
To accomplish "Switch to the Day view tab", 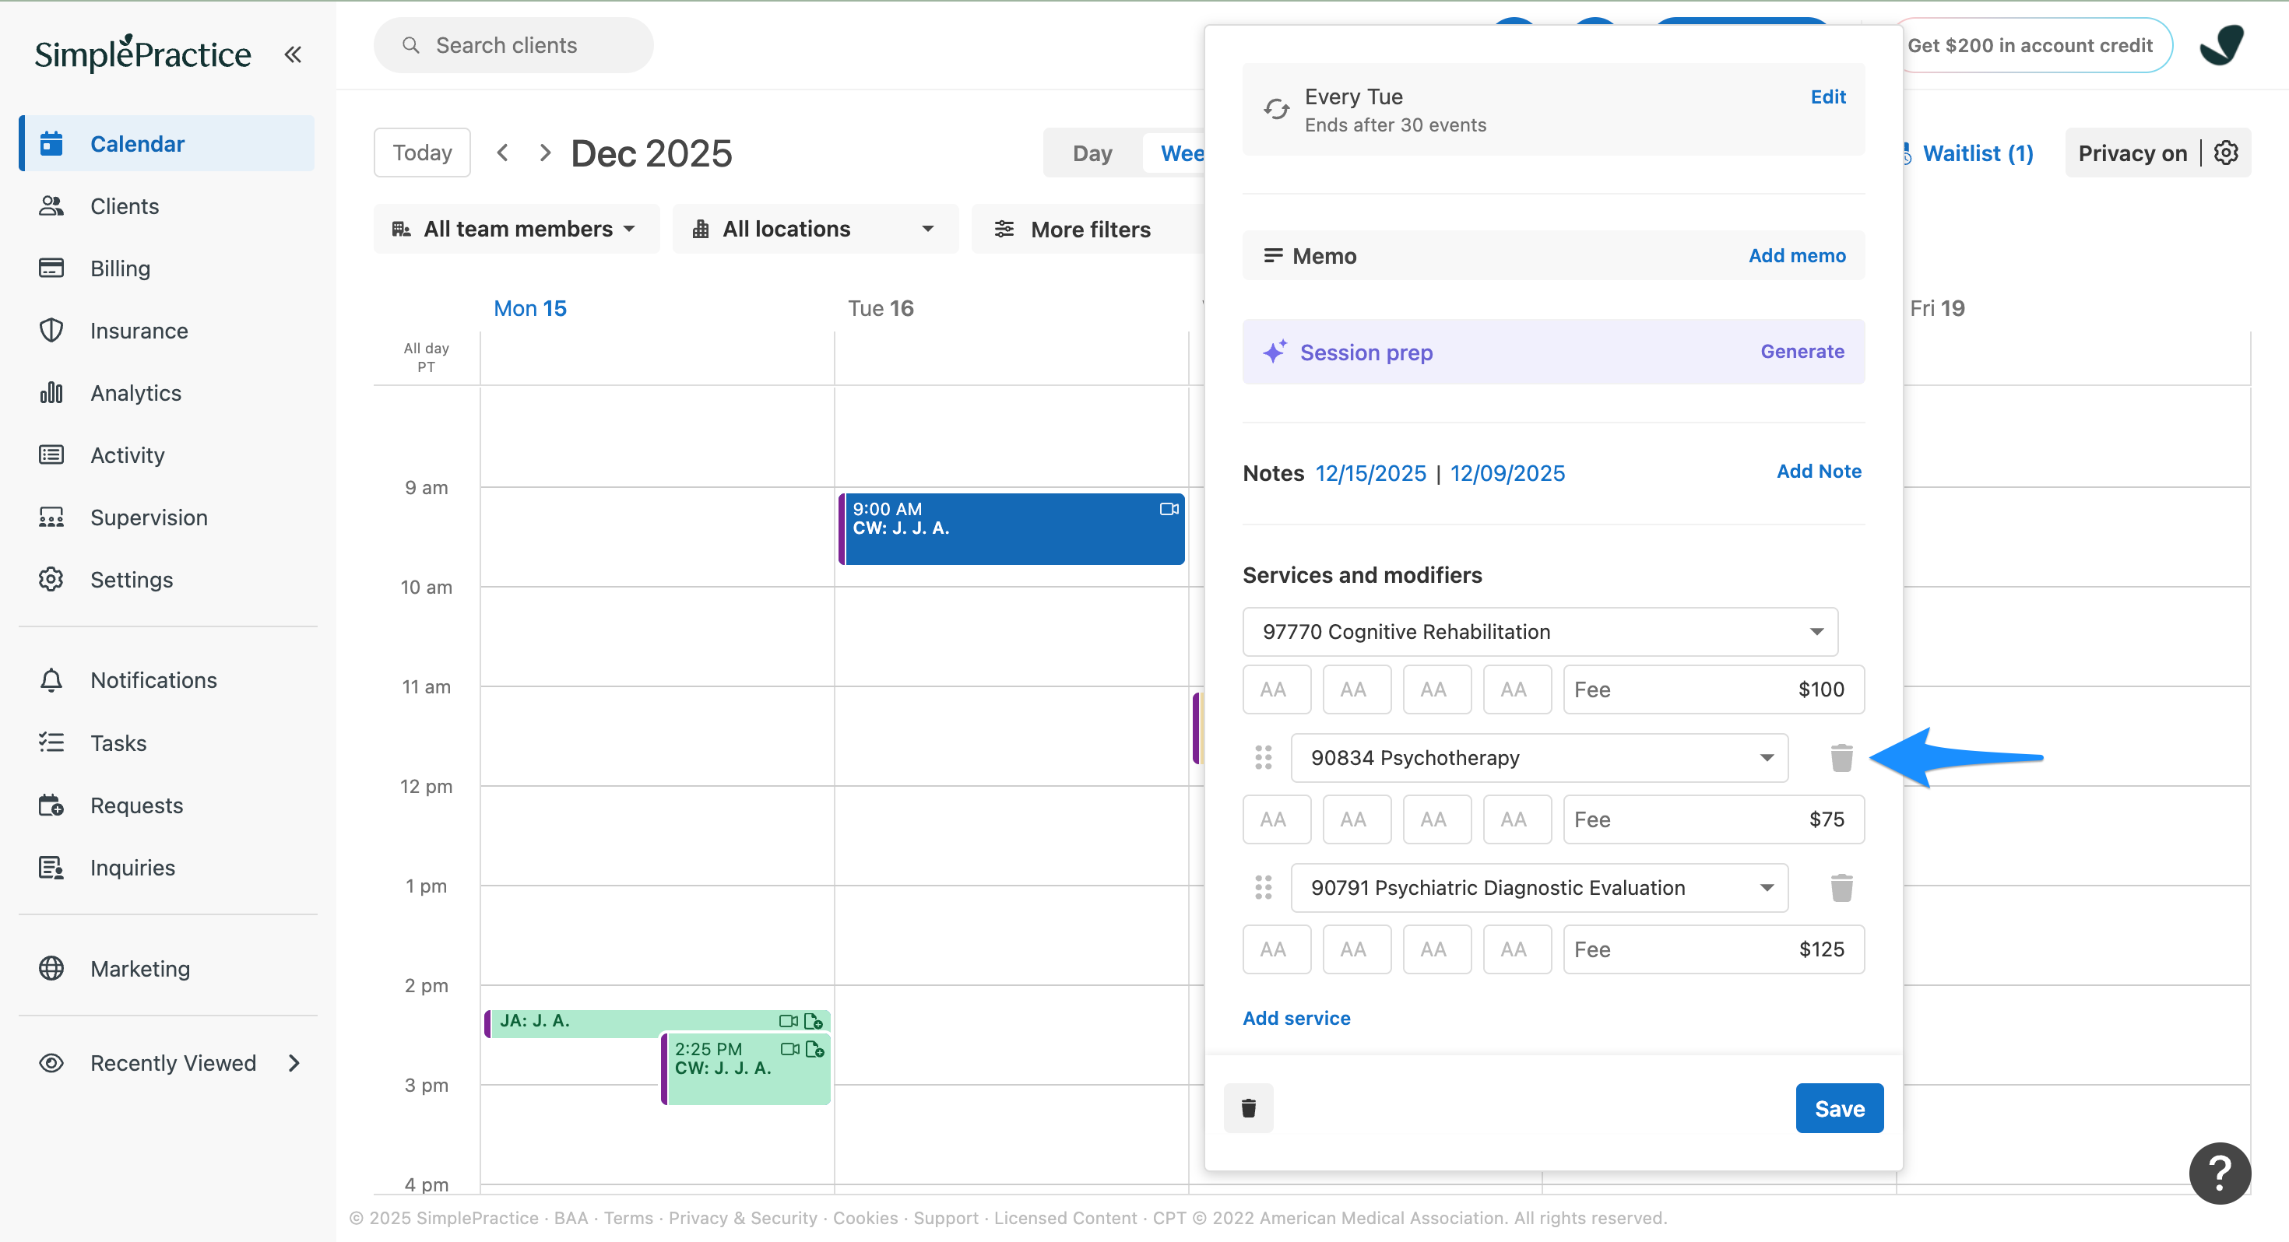I will (1092, 153).
